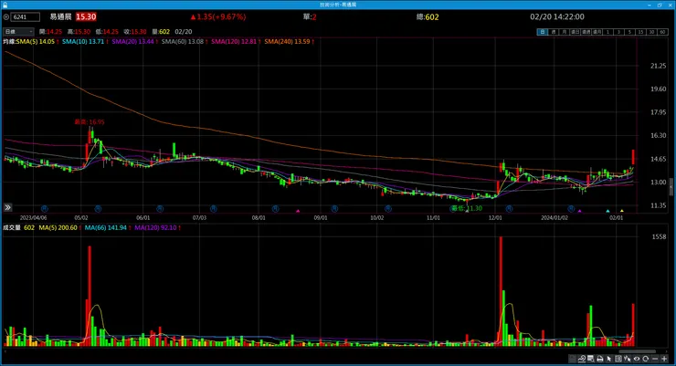The image size is (676, 366).
Task: Click the 1558 volume axis label
Action: pos(659,236)
